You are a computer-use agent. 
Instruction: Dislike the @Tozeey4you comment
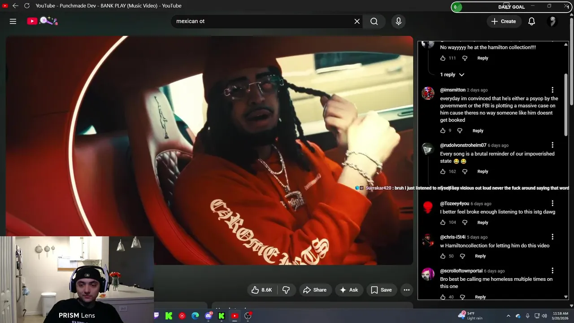coord(465,223)
